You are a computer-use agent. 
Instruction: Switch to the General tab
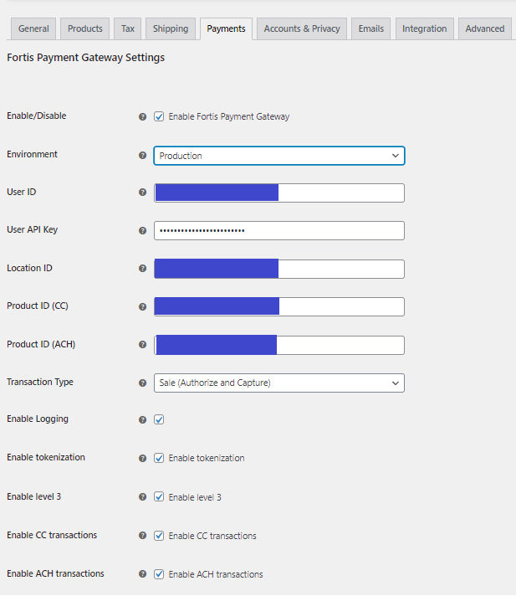point(33,28)
